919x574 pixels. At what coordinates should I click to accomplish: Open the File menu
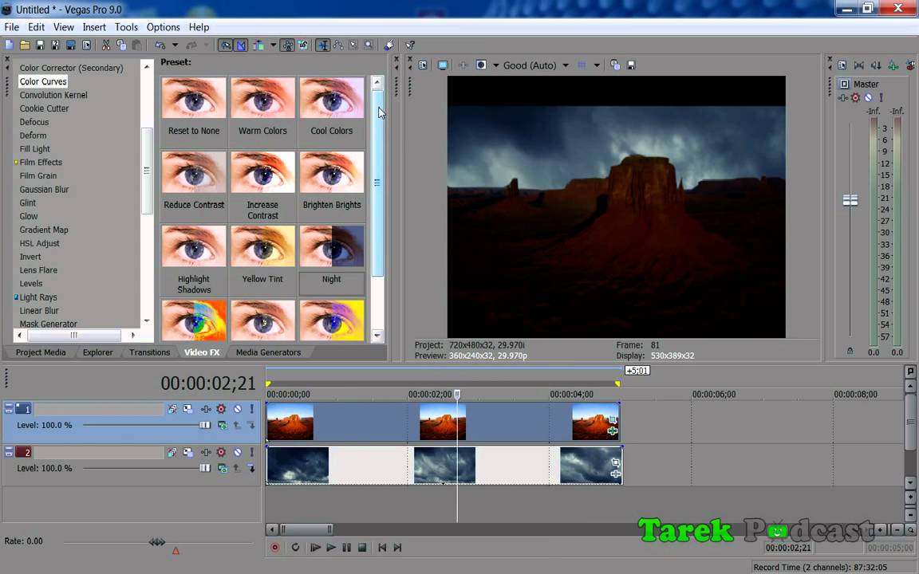tap(12, 27)
